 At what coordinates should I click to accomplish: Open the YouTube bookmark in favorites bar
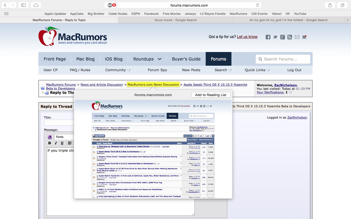(x=300, y=14)
